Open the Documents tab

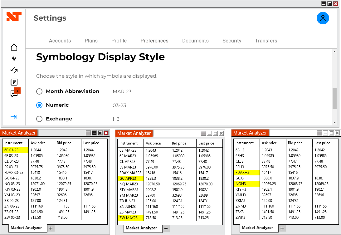pyautogui.click(x=195, y=41)
